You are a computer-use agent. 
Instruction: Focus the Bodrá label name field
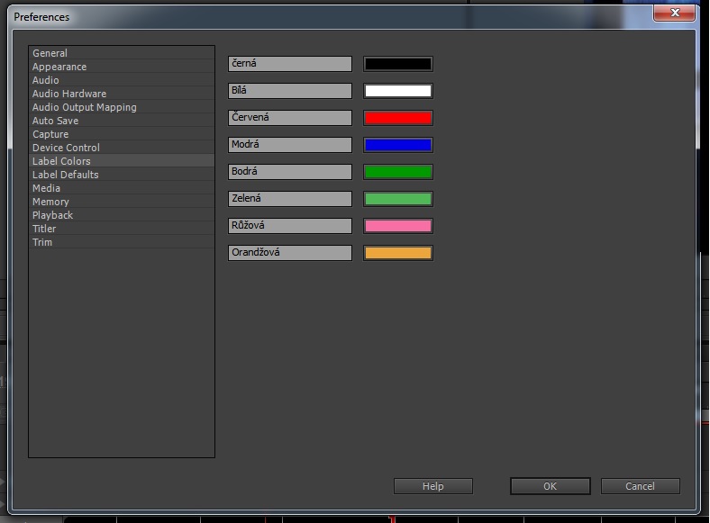click(x=290, y=171)
